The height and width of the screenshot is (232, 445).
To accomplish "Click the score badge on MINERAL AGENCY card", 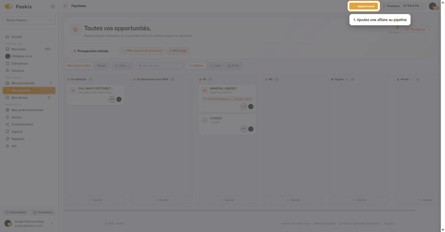I will click(x=244, y=106).
